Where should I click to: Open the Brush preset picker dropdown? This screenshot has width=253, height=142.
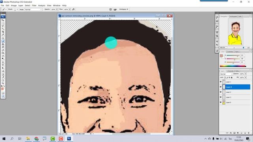coord(17,9)
